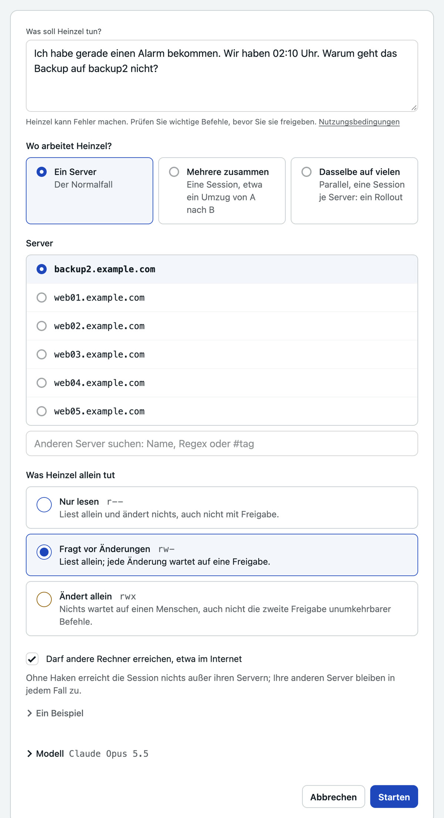Select the Nur lesen permission option

pos(222,508)
